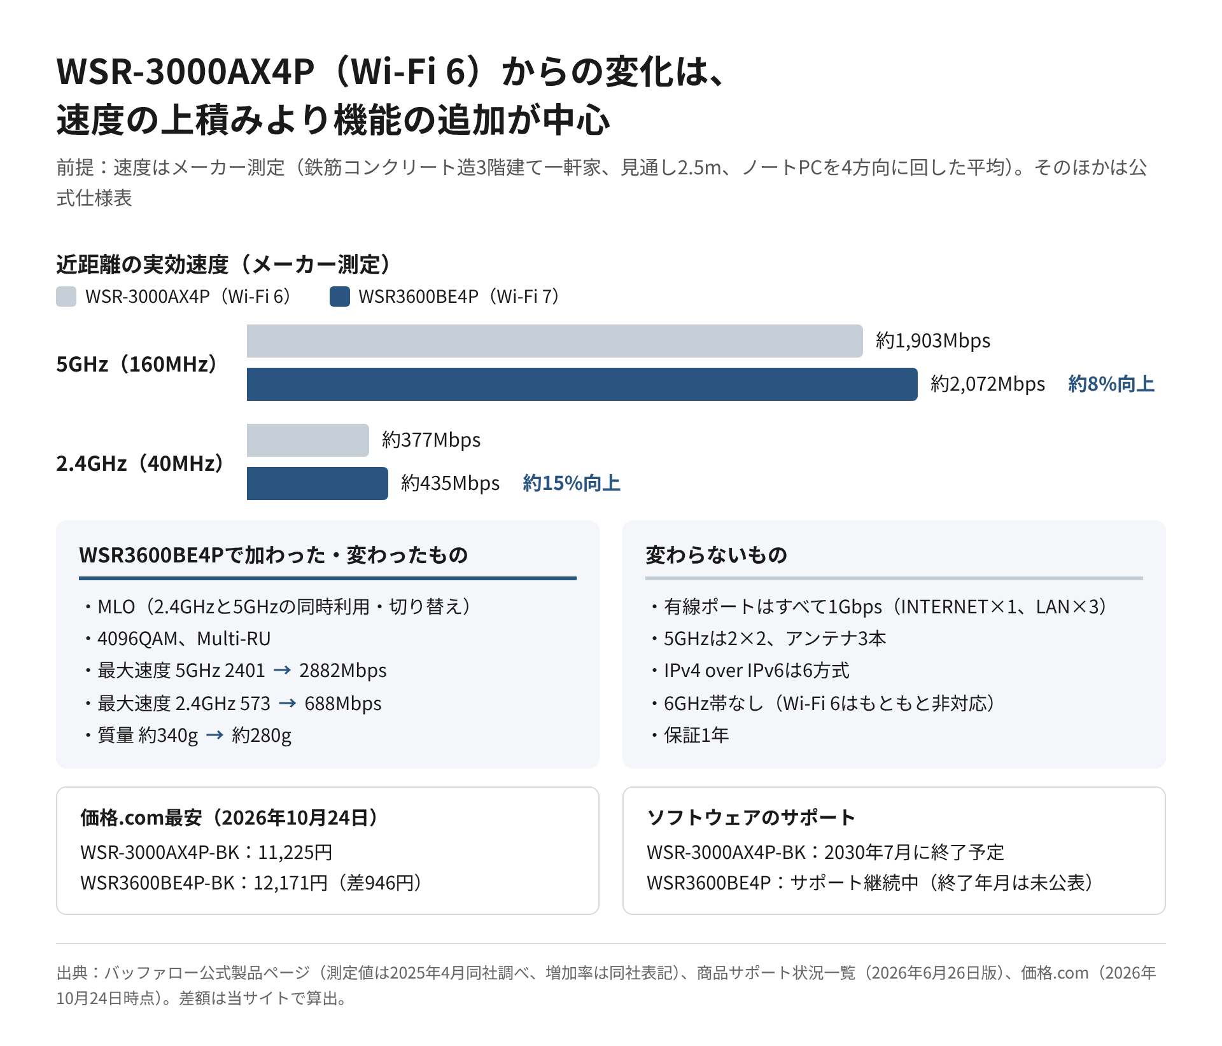The width and height of the screenshot is (1222, 1046).
Task: Click the 出典 source footnote
Action: [x=607, y=986]
